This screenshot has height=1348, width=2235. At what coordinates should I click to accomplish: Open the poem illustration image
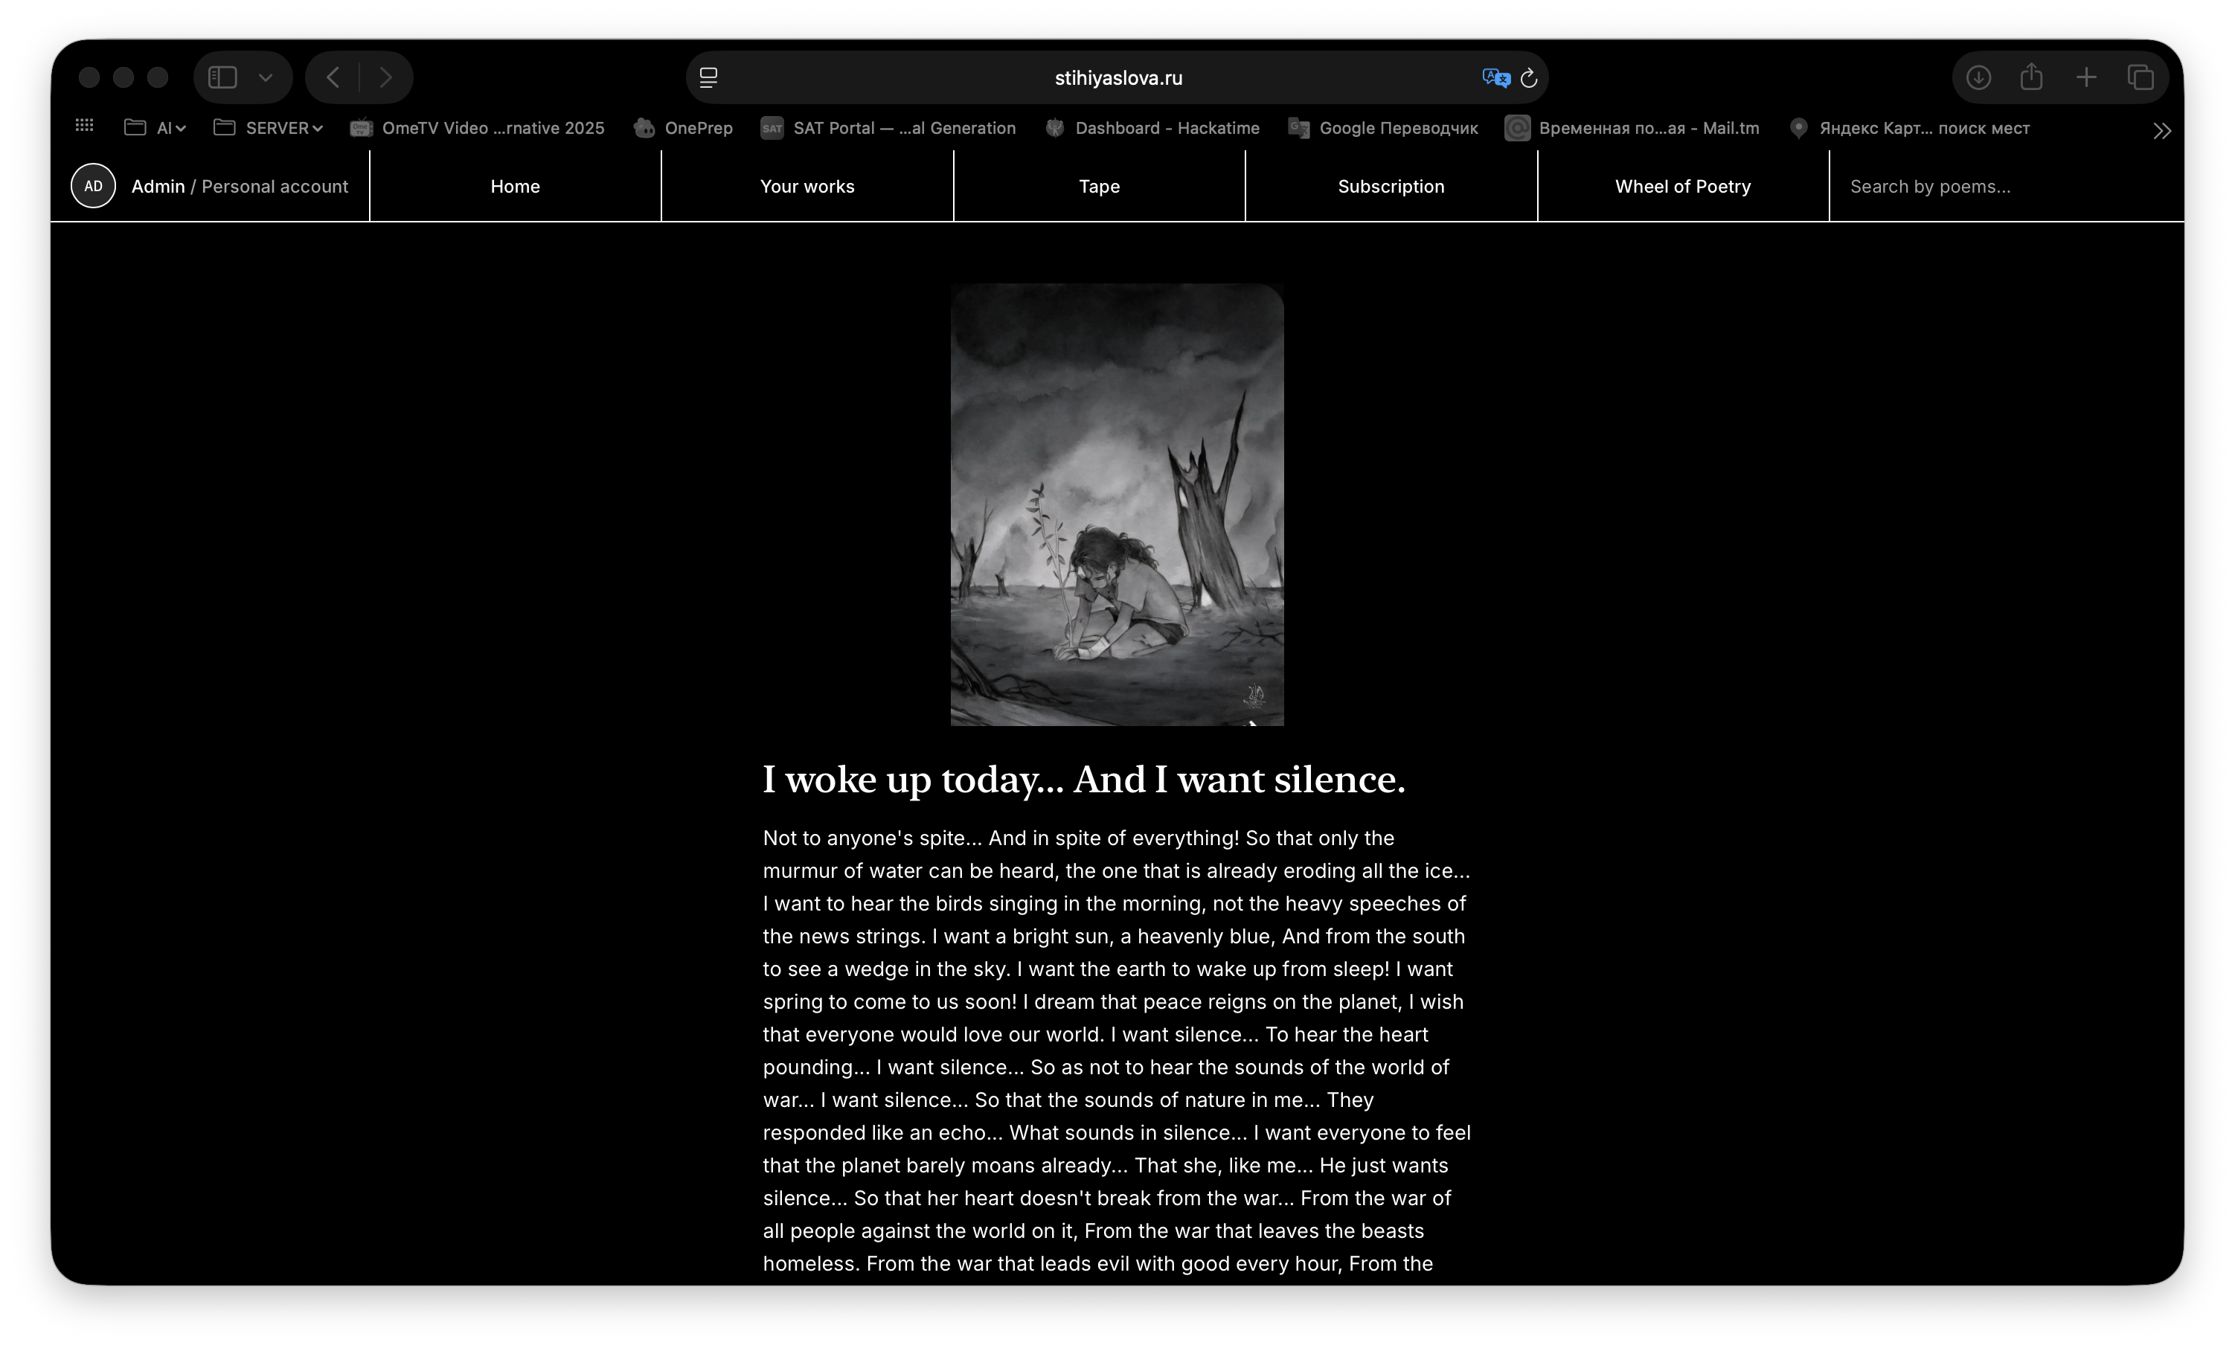(x=1117, y=504)
